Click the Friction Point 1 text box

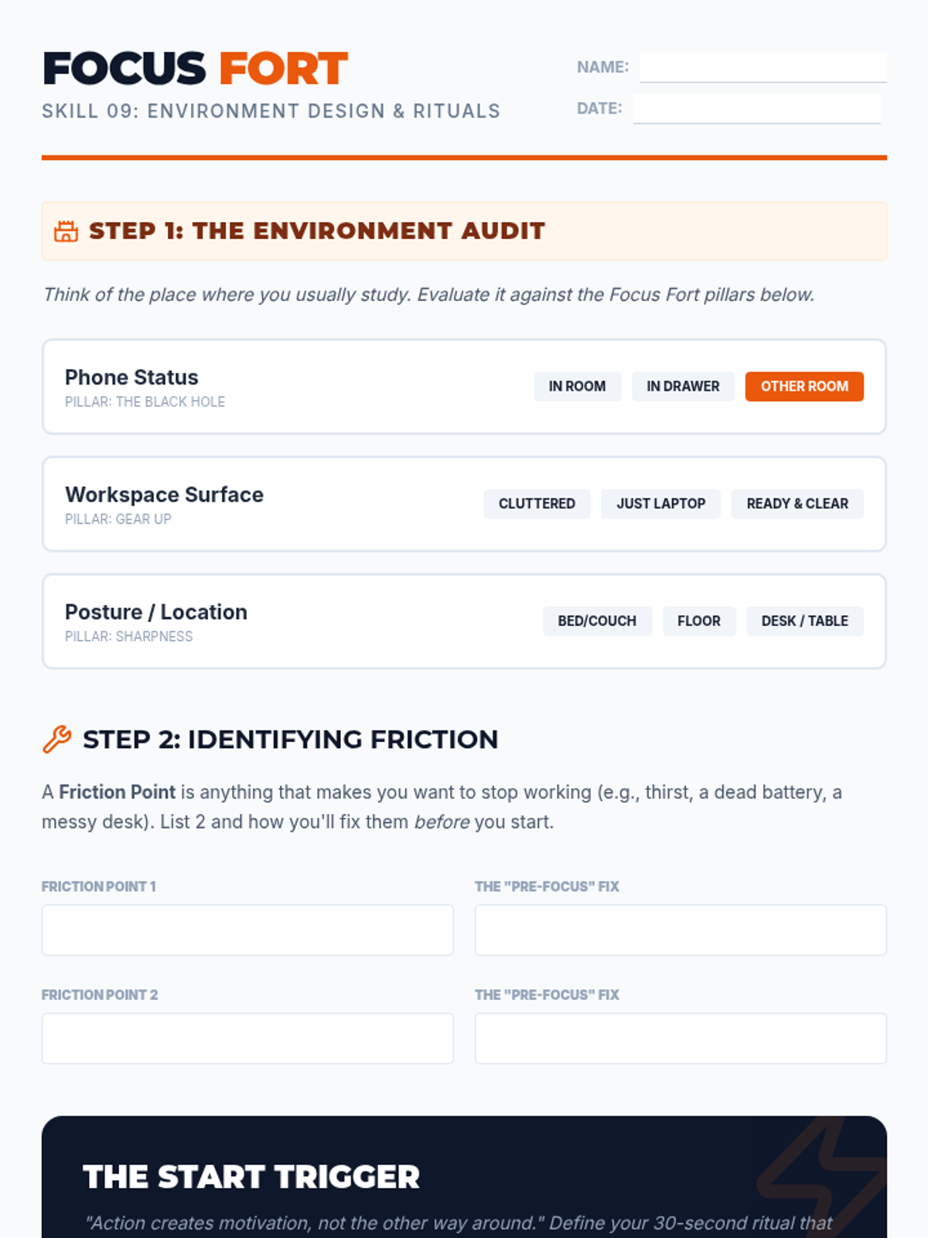click(x=247, y=930)
